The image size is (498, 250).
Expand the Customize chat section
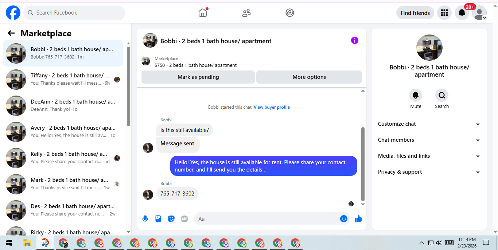pyautogui.click(x=429, y=124)
